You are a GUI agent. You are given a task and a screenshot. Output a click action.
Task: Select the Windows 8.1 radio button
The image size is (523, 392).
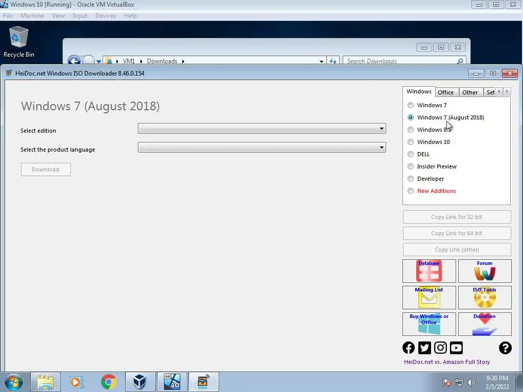[x=411, y=130]
